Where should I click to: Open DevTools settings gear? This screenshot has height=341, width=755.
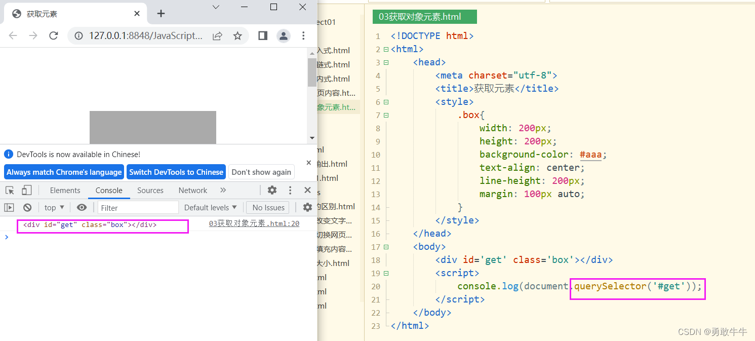tap(272, 191)
